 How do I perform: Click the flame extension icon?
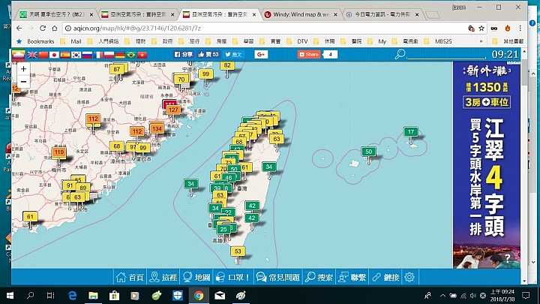[x=507, y=29]
